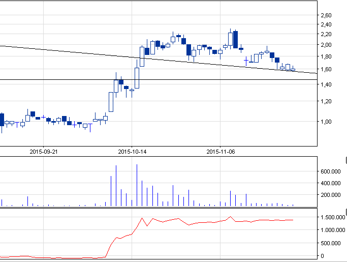The image size is (347, 262).
Task: Click the 1,60 price axis label
Action: click(326, 69)
